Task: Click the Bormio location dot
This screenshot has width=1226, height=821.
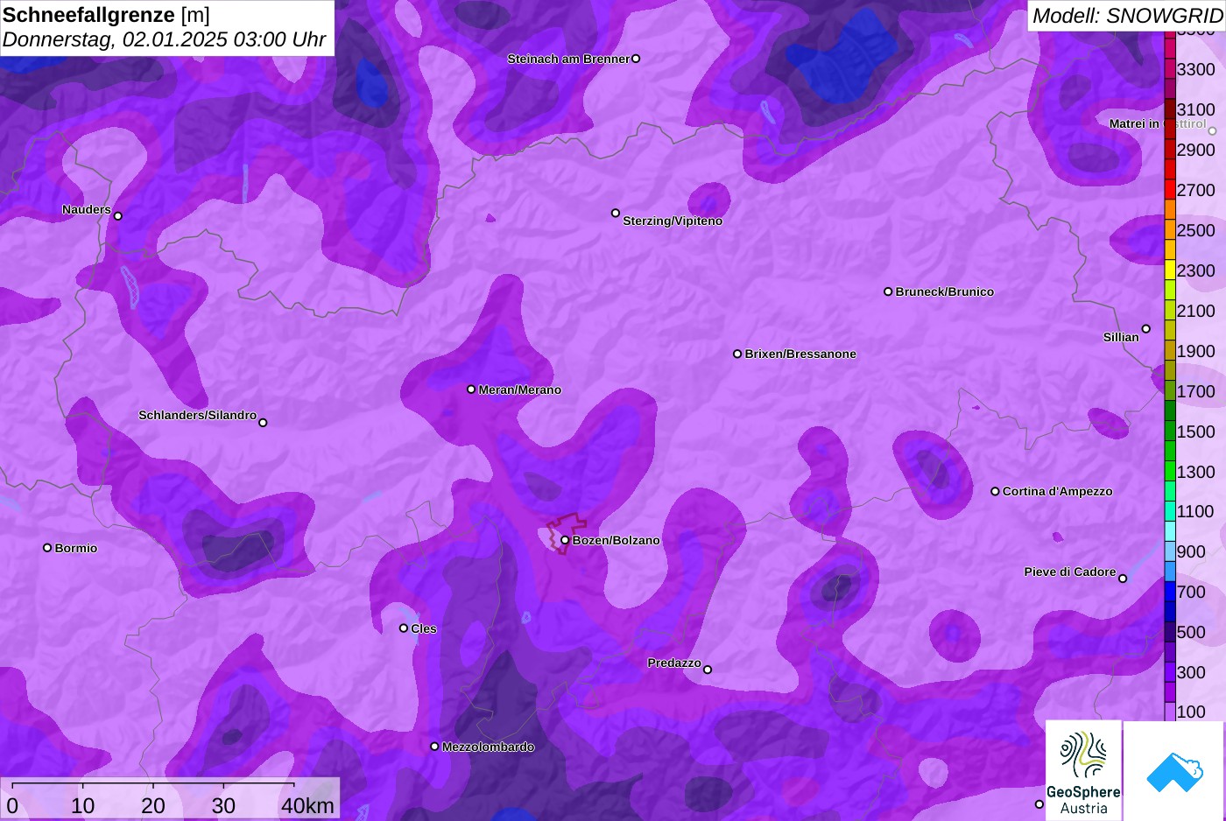Action: click(47, 547)
